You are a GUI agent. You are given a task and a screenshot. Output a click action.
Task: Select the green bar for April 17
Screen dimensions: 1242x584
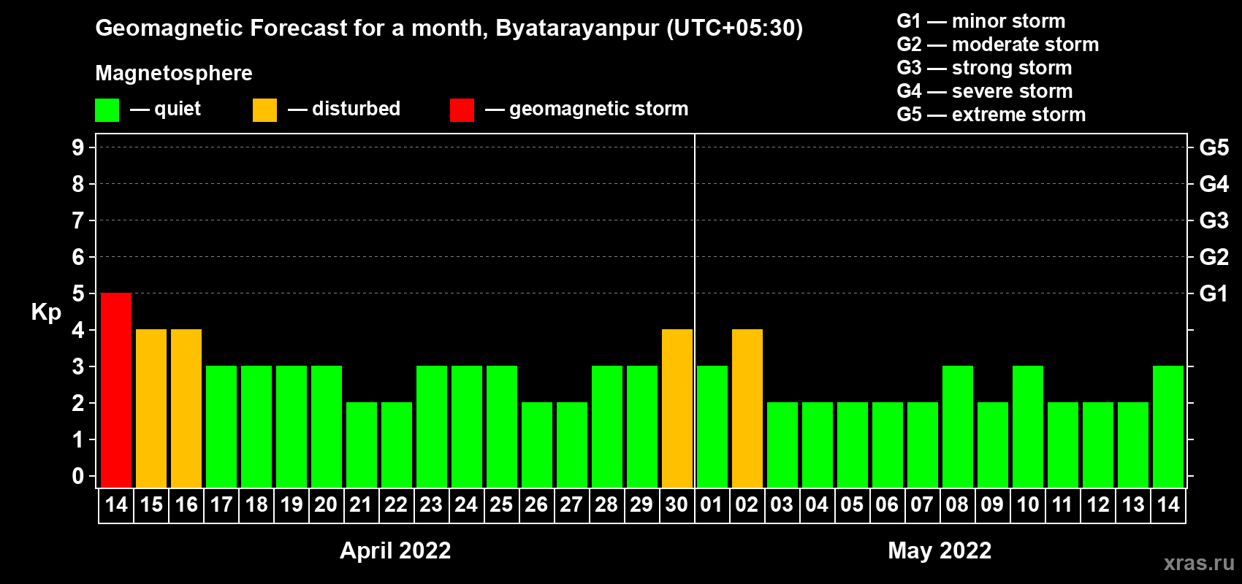coord(221,426)
